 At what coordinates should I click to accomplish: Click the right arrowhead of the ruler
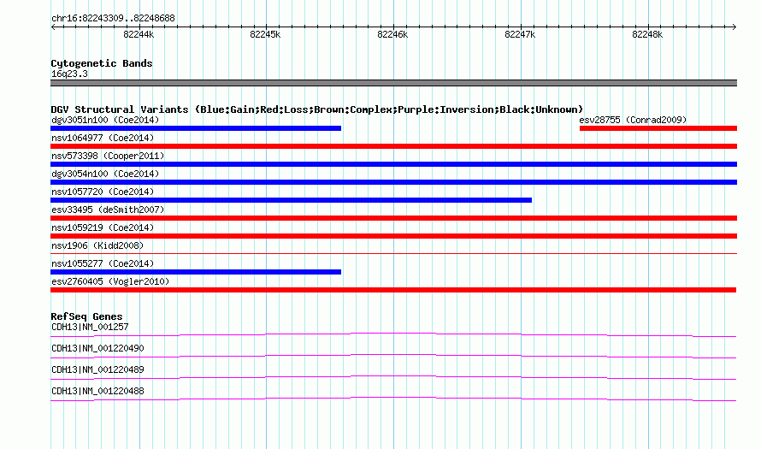coord(734,27)
